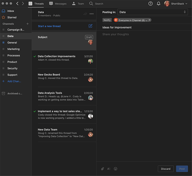Screen dimensions: 192x176
Task: Switch to the Messages tab
Action: coord(58,4)
